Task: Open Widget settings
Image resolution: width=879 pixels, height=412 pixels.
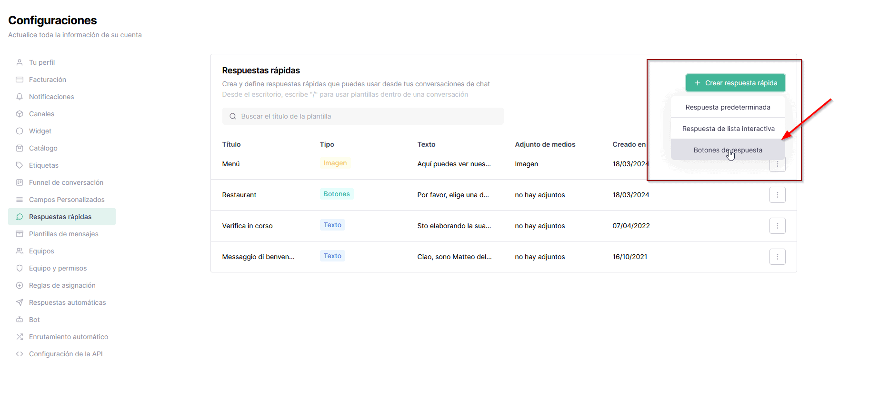Action: click(x=40, y=131)
